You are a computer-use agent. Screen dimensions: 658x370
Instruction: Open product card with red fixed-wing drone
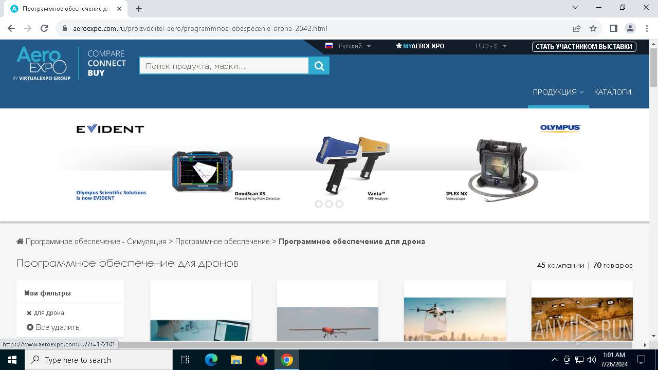pos(327,310)
